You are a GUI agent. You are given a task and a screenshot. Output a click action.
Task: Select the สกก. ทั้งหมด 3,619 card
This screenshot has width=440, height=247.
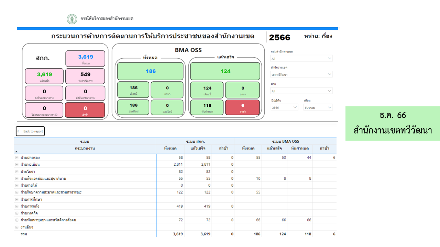point(85,59)
